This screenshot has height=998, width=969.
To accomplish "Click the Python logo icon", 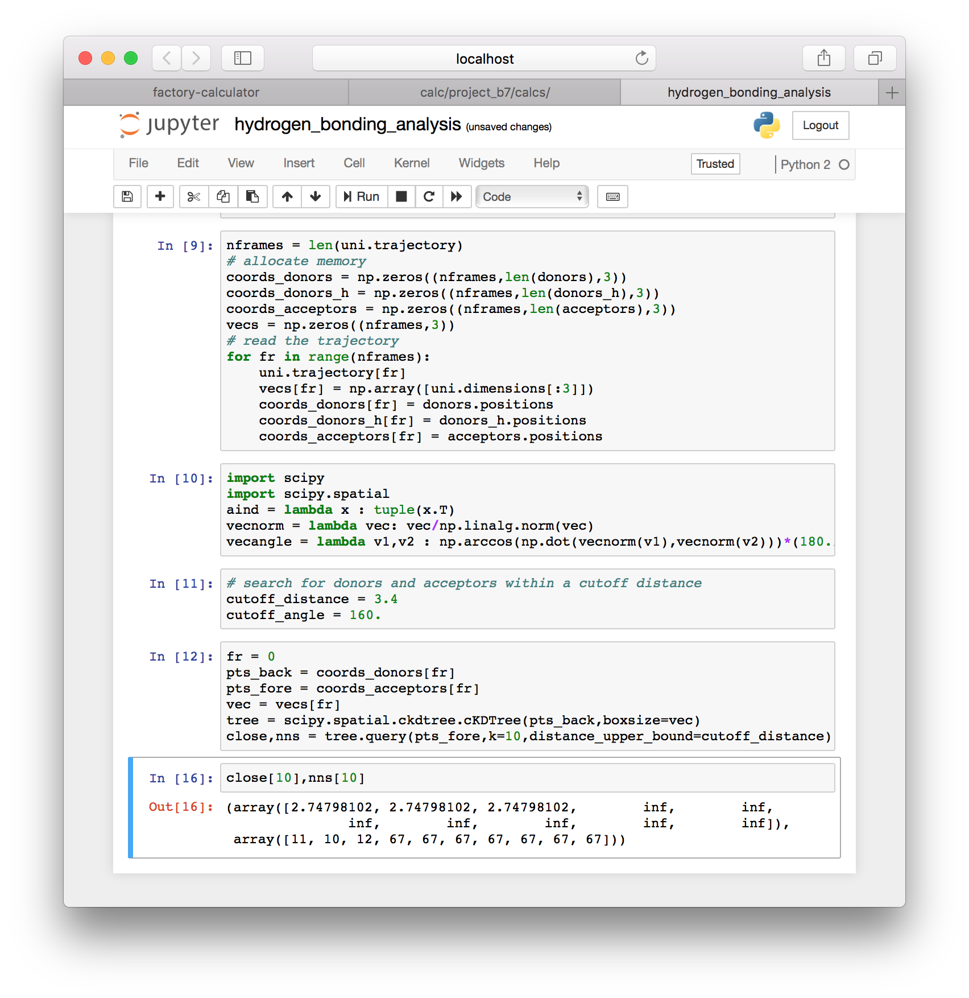I will pos(767,125).
